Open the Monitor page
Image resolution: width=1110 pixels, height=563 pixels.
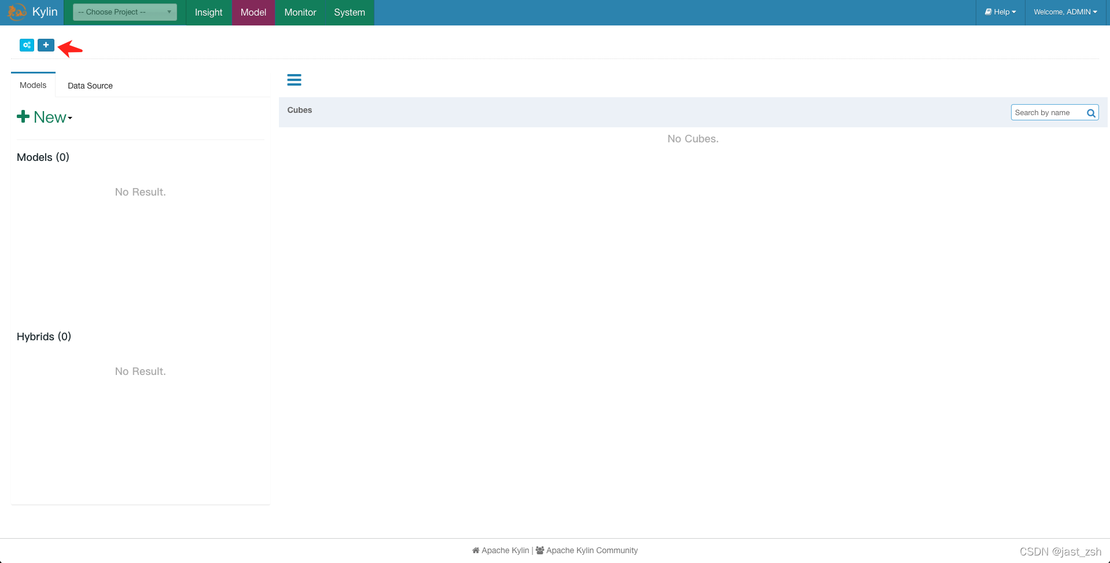300,12
